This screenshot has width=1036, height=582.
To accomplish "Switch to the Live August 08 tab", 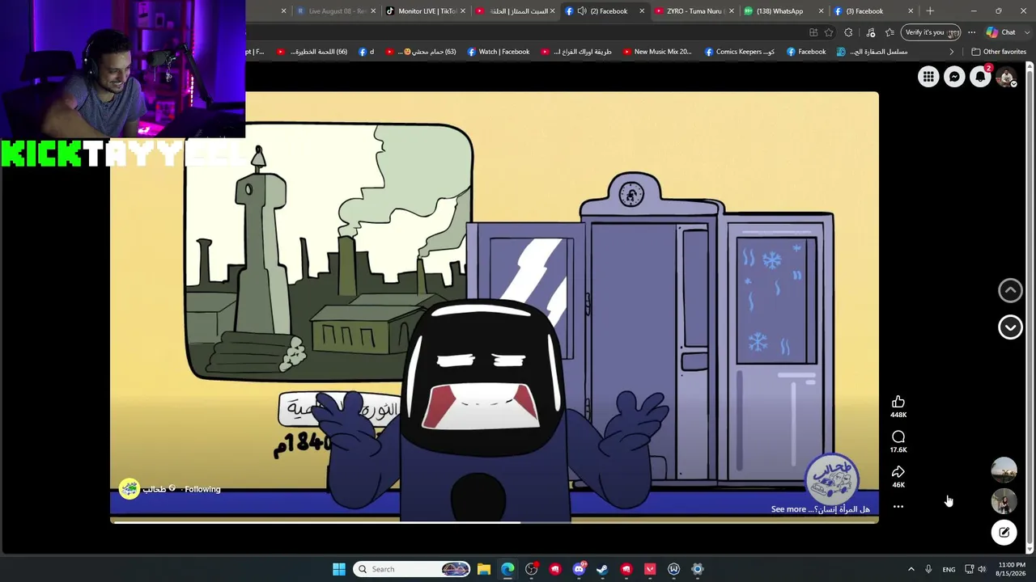I will (x=333, y=11).
